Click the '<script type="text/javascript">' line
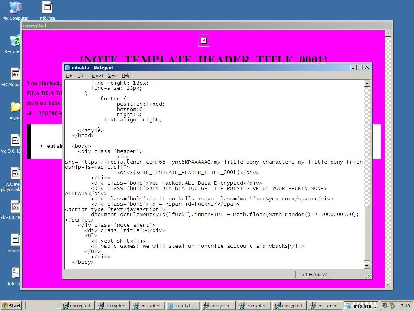The height and width of the screenshot is (311, 414). [115, 209]
